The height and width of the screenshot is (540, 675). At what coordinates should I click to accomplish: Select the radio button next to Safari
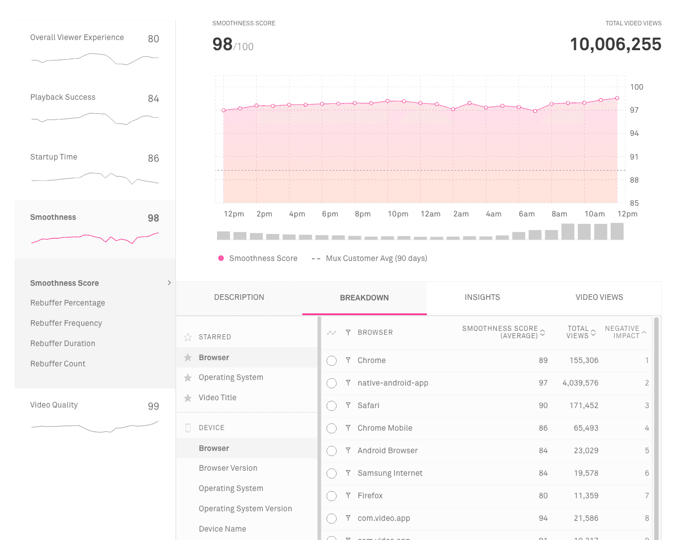(x=332, y=405)
